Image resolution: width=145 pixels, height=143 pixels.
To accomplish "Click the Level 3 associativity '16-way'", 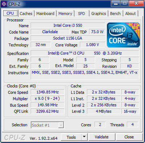I will pos(130,111).
